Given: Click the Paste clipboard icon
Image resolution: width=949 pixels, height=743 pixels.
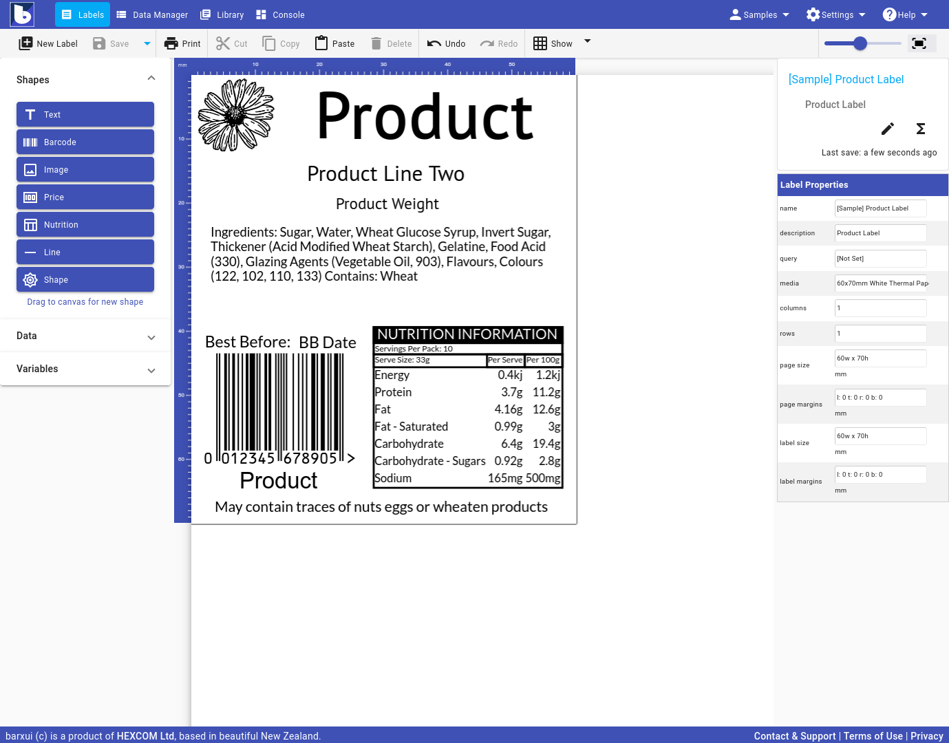Looking at the screenshot, I should (x=321, y=43).
